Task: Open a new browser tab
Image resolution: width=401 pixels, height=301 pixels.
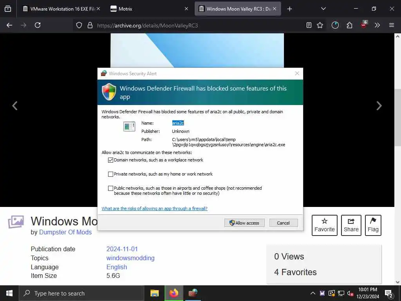Action: coord(289,9)
